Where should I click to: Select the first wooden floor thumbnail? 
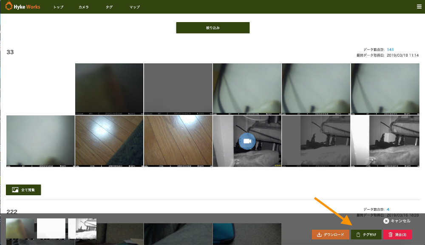click(109, 141)
